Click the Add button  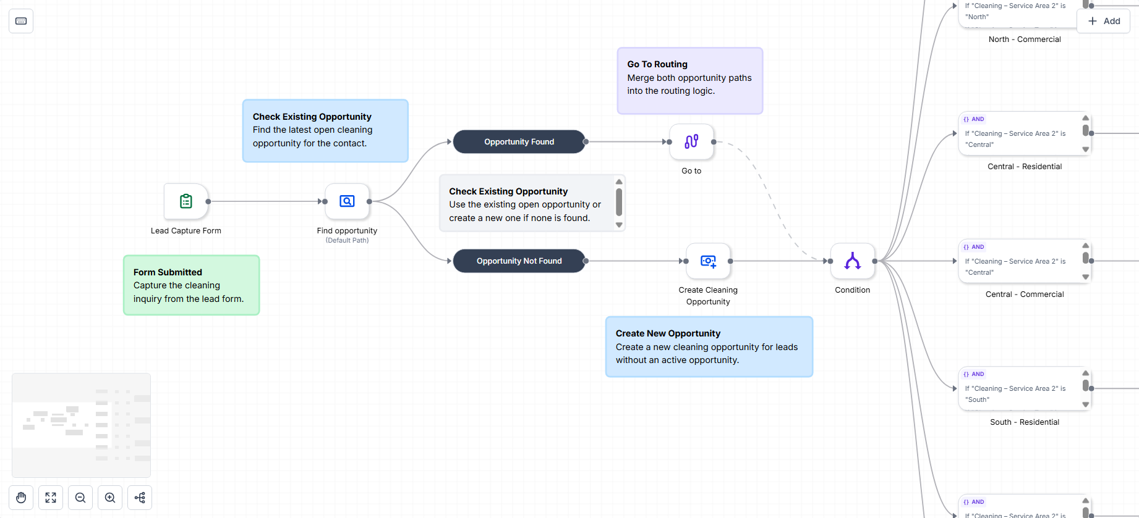click(x=1104, y=21)
